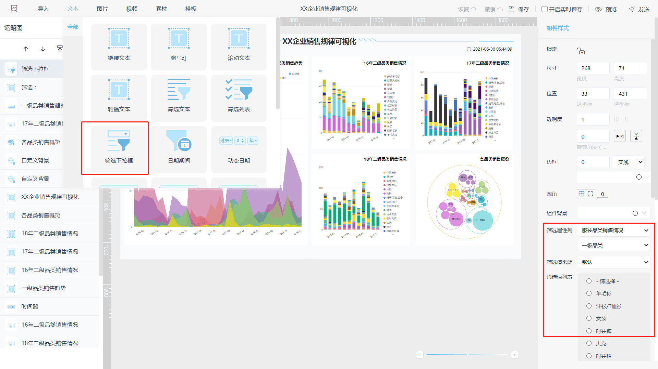Select the - 请选择 - radio option
Screen dimensions: 658x369
tap(589, 281)
